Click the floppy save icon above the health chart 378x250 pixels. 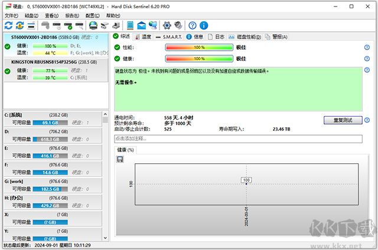point(120,159)
